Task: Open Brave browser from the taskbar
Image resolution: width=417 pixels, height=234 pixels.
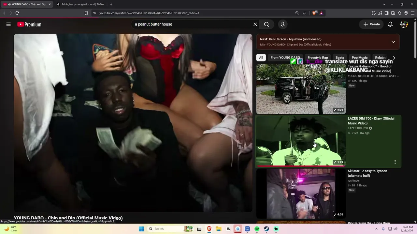Action: point(209,229)
